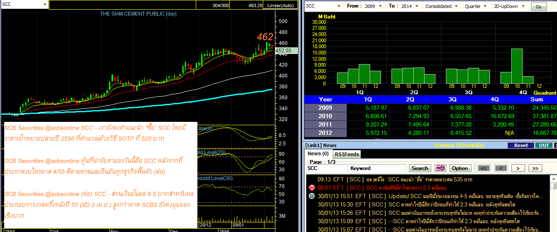557x232 pixels.
Task: Click the Search button in News
Action: coord(420,168)
